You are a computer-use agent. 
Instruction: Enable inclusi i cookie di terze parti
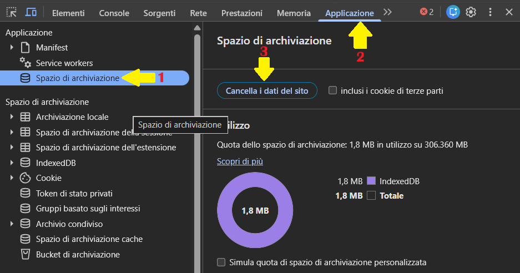tap(332, 90)
